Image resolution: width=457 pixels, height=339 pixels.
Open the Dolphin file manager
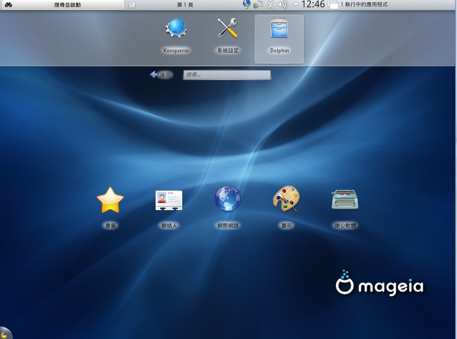(x=279, y=33)
